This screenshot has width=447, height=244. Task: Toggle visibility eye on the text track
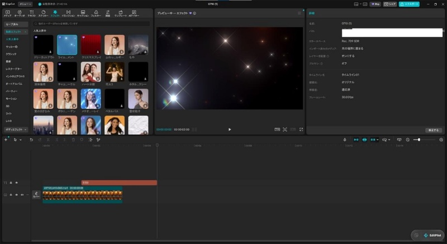pos(17,183)
